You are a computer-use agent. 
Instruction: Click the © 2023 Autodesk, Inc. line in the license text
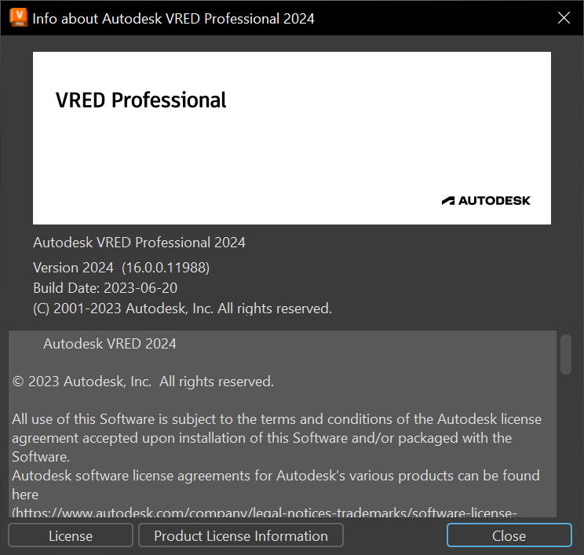(x=143, y=382)
